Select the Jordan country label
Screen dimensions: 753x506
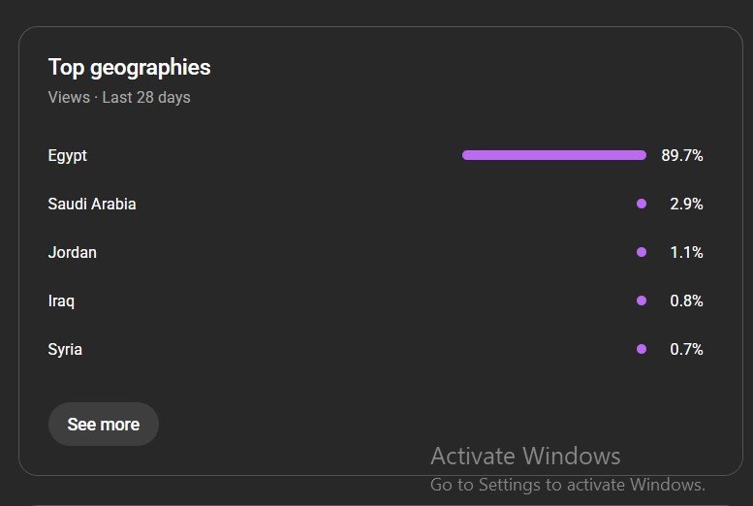pos(73,252)
